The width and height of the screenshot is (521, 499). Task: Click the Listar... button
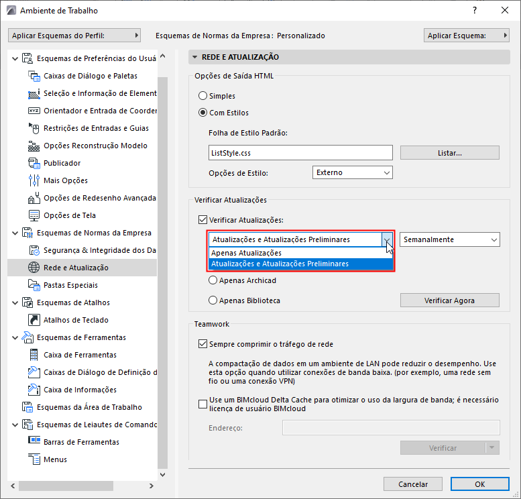click(449, 153)
